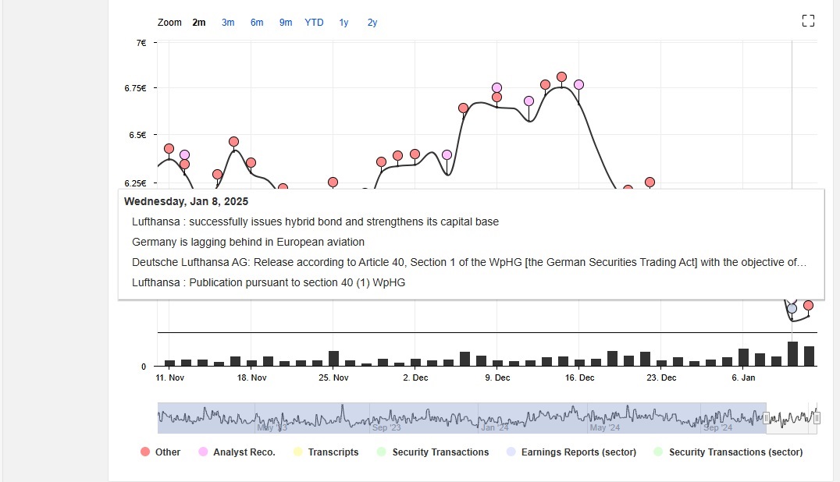Click the Sep '23 label in navigator
This screenshot has height=482, width=840.
point(386,427)
